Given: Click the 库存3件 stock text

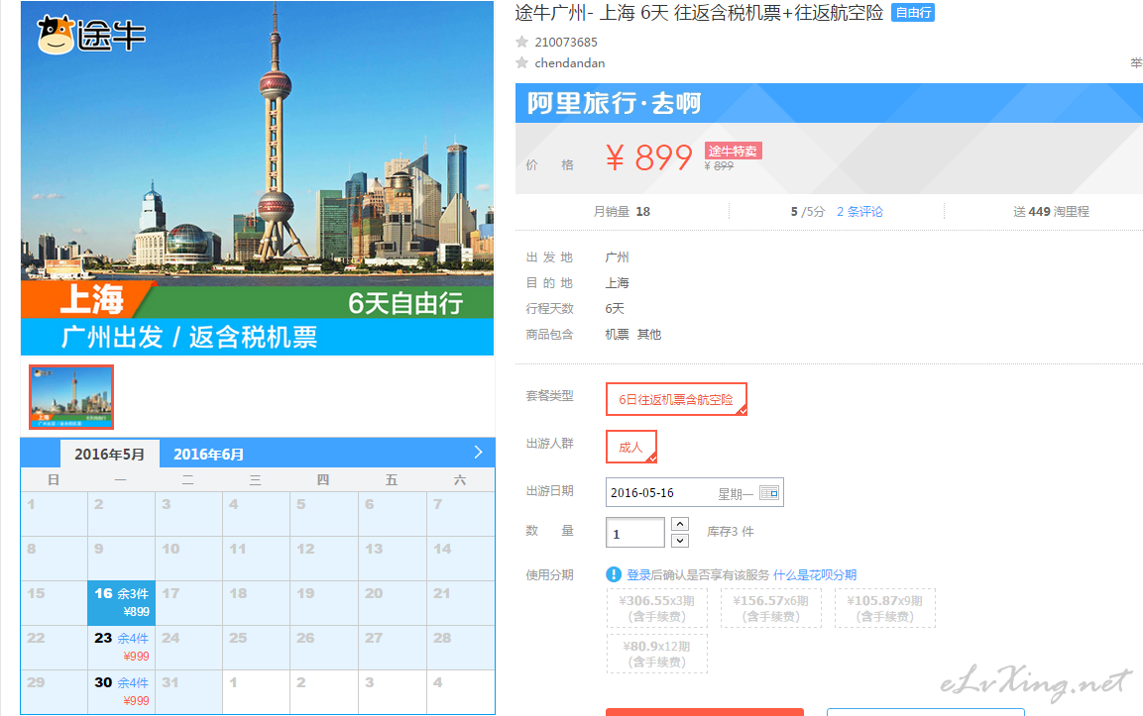Looking at the screenshot, I should pyautogui.click(x=731, y=532).
